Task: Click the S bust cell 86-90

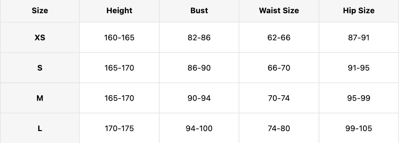Action: [x=199, y=68]
